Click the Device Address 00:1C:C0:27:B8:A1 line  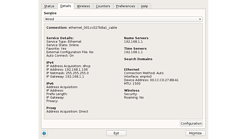(151, 80)
